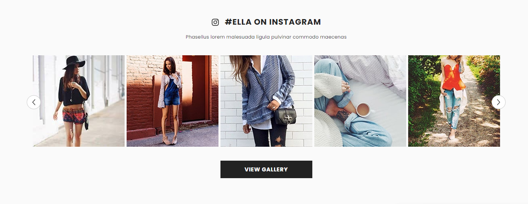Click the #ELLA ON INSTAGRAM heading
Image resolution: width=528 pixels, height=204 pixels.
coord(273,22)
